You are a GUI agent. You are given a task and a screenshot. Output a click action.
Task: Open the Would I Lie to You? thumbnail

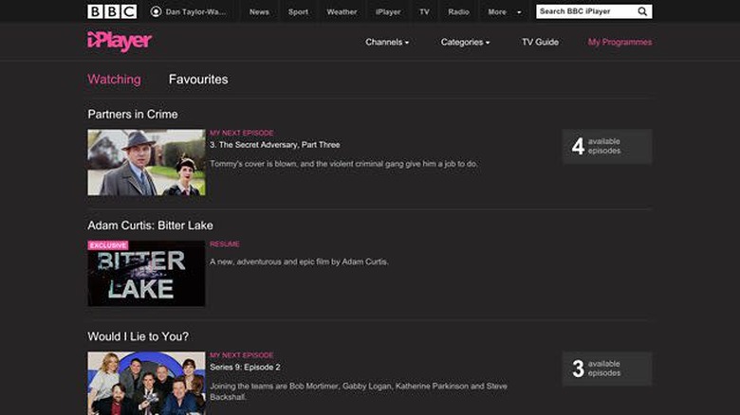click(x=146, y=384)
